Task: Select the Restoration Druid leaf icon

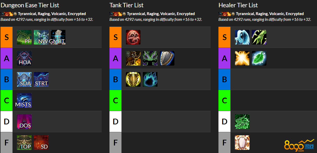Action: (x=259, y=58)
